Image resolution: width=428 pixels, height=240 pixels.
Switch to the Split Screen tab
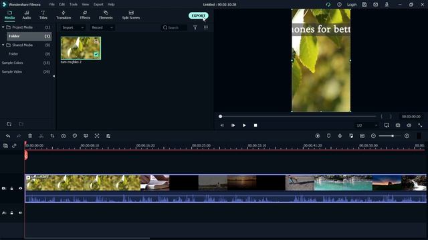[x=131, y=15]
